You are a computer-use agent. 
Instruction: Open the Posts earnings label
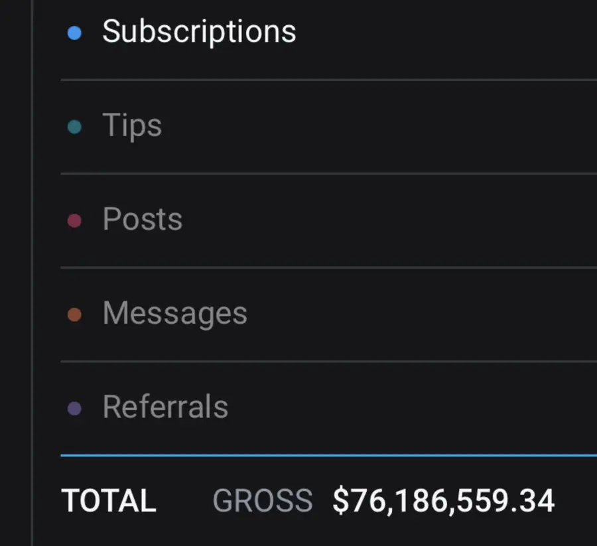click(142, 220)
